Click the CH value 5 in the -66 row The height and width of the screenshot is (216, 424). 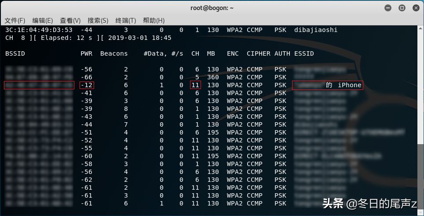197,77
